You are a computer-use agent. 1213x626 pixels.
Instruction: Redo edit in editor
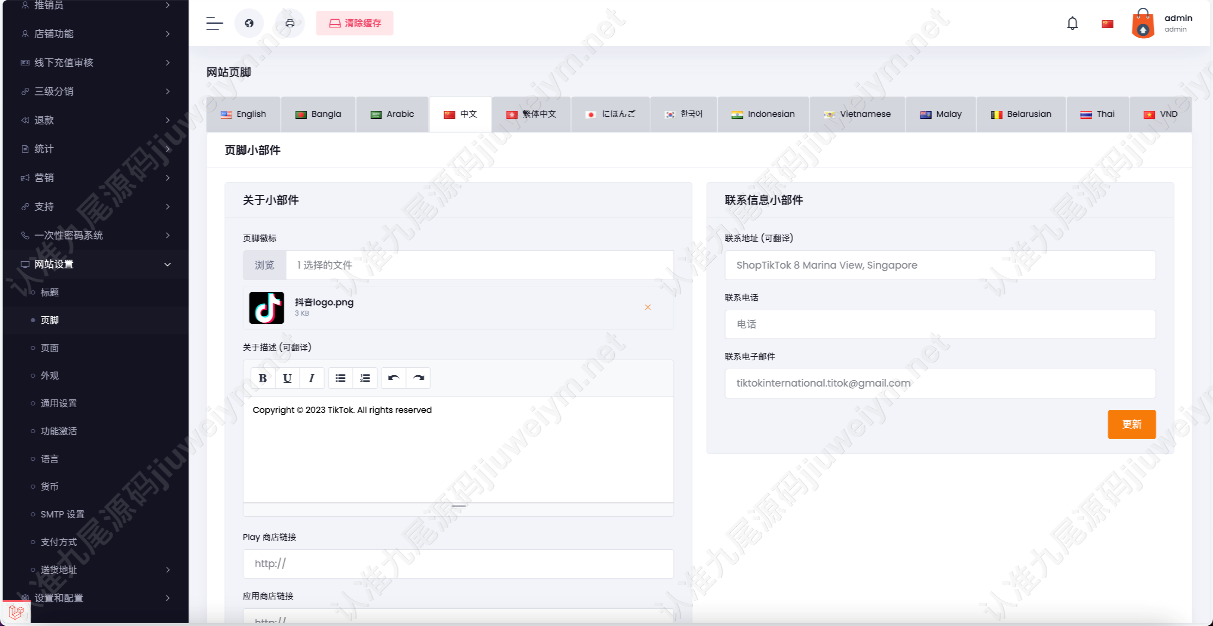coord(418,378)
